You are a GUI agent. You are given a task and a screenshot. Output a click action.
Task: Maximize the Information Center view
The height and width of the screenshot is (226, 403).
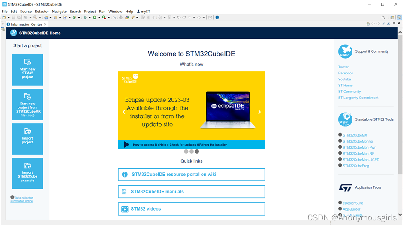point(399,24)
